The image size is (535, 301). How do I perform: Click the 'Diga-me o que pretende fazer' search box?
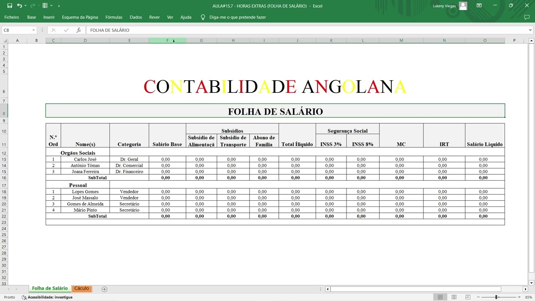(237, 17)
